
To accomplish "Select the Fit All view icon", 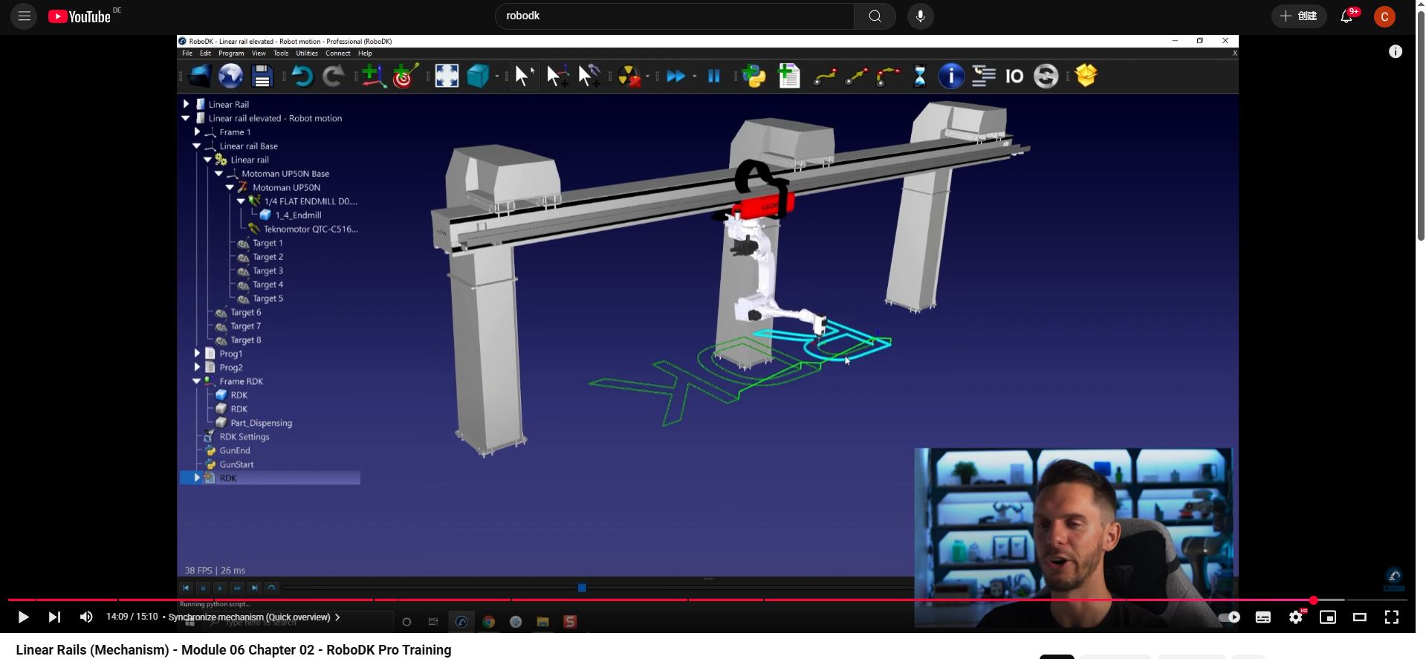I will [x=447, y=76].
